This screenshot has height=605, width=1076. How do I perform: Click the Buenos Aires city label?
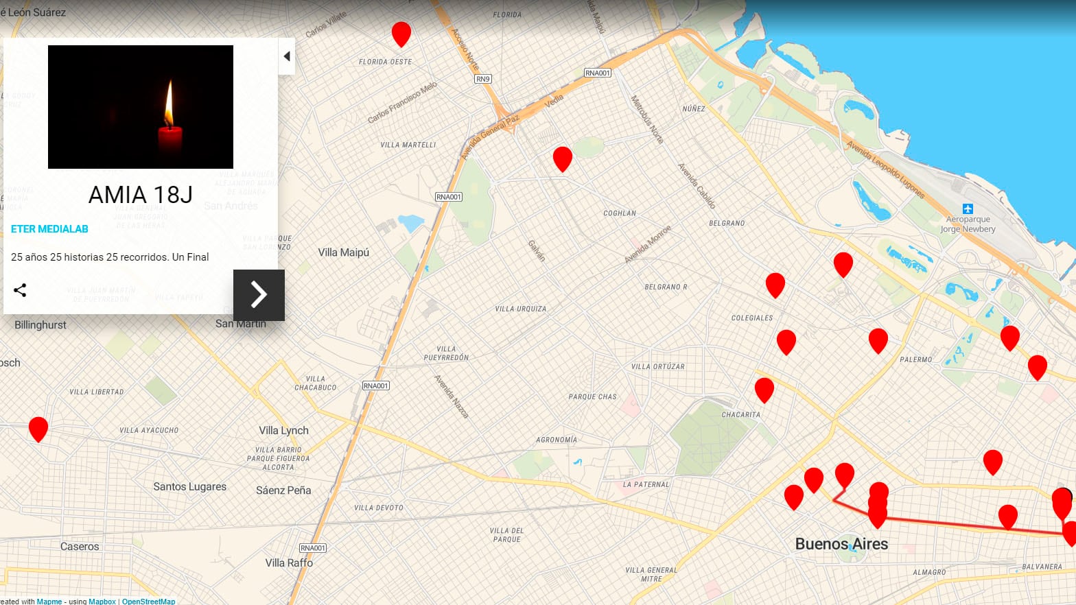point(841,544)
